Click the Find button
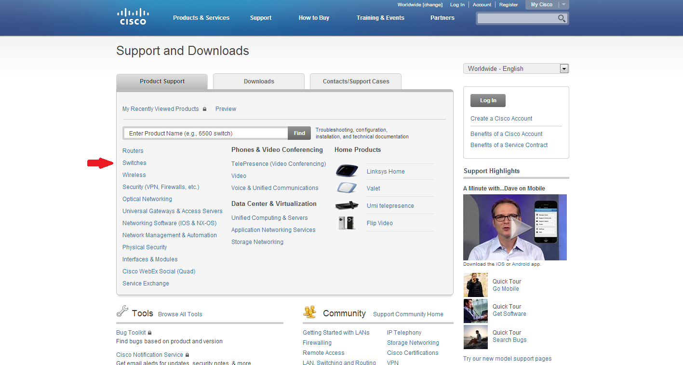 tap(299, 133)
